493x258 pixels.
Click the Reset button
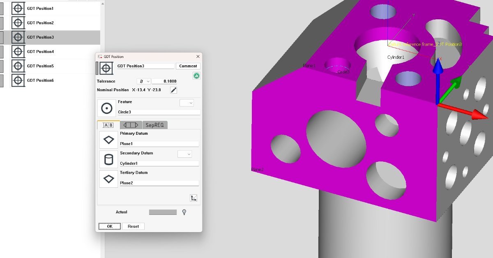pyautogui.click(x=133, y=226)
